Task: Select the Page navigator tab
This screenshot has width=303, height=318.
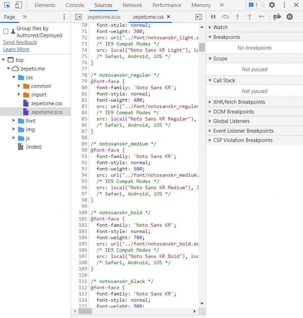Action: click(x=9, y=17)
